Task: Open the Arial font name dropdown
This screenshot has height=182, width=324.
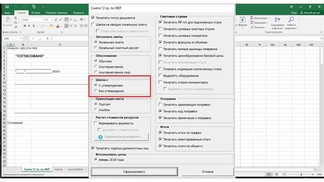Action: [x=43, y=20]
